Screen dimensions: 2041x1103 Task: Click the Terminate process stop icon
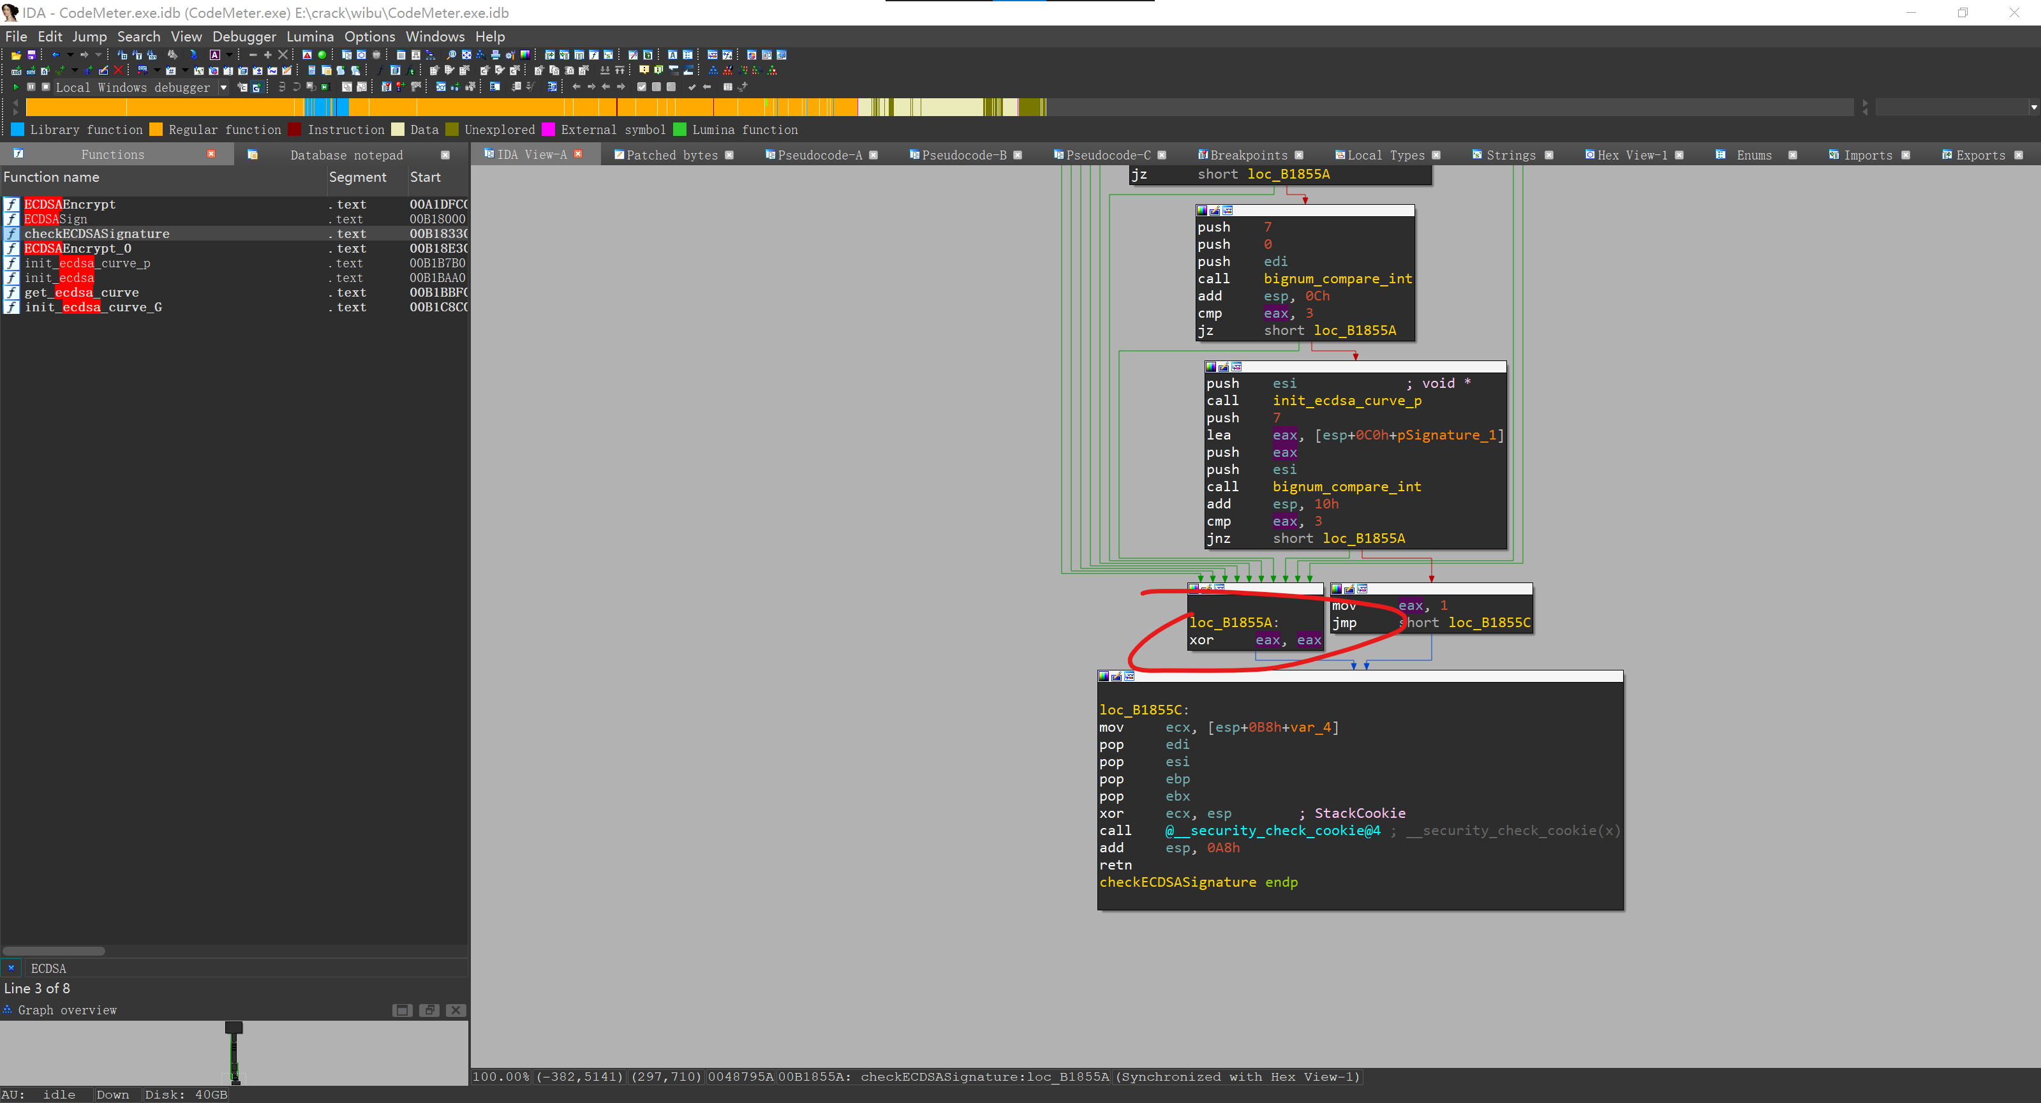tap(46, 86)
